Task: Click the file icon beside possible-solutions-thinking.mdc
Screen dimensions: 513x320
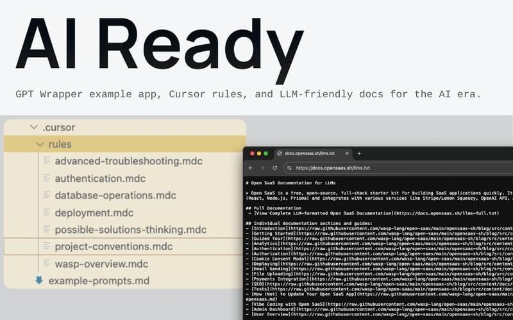Action: (x=47, y=229)
